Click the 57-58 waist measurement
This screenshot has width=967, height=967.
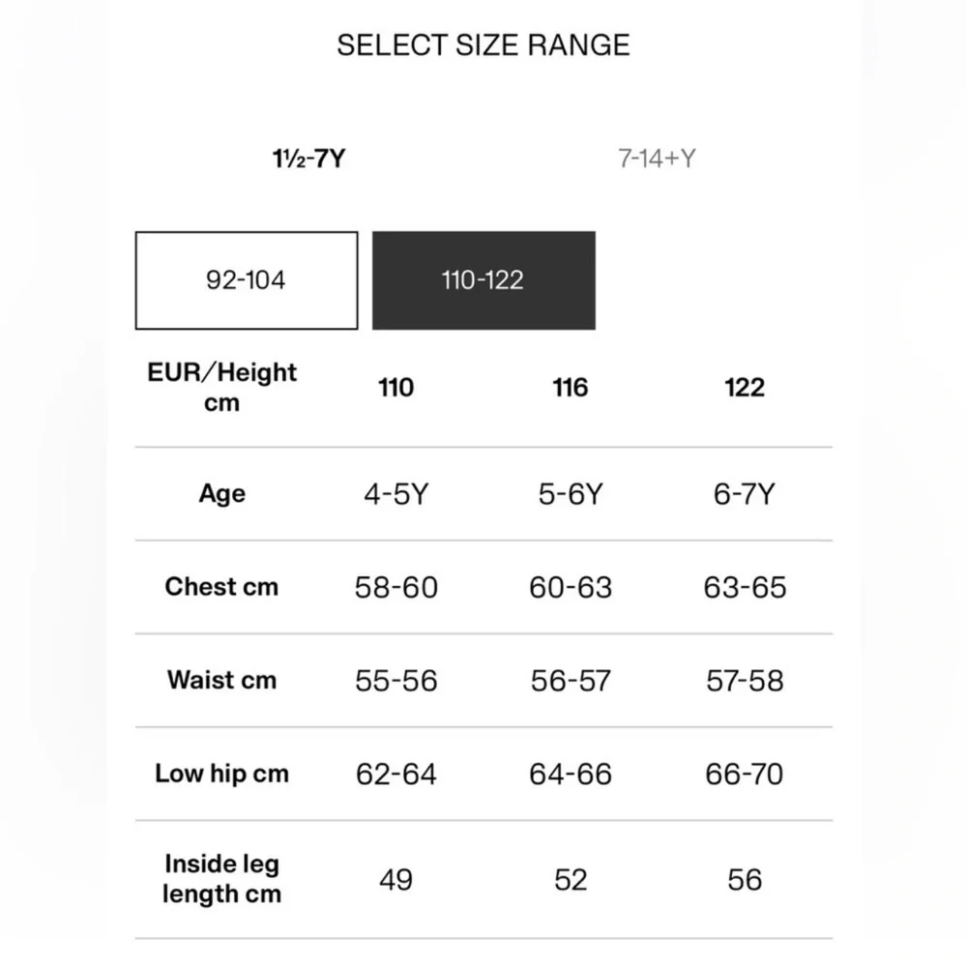coord(745,681)
